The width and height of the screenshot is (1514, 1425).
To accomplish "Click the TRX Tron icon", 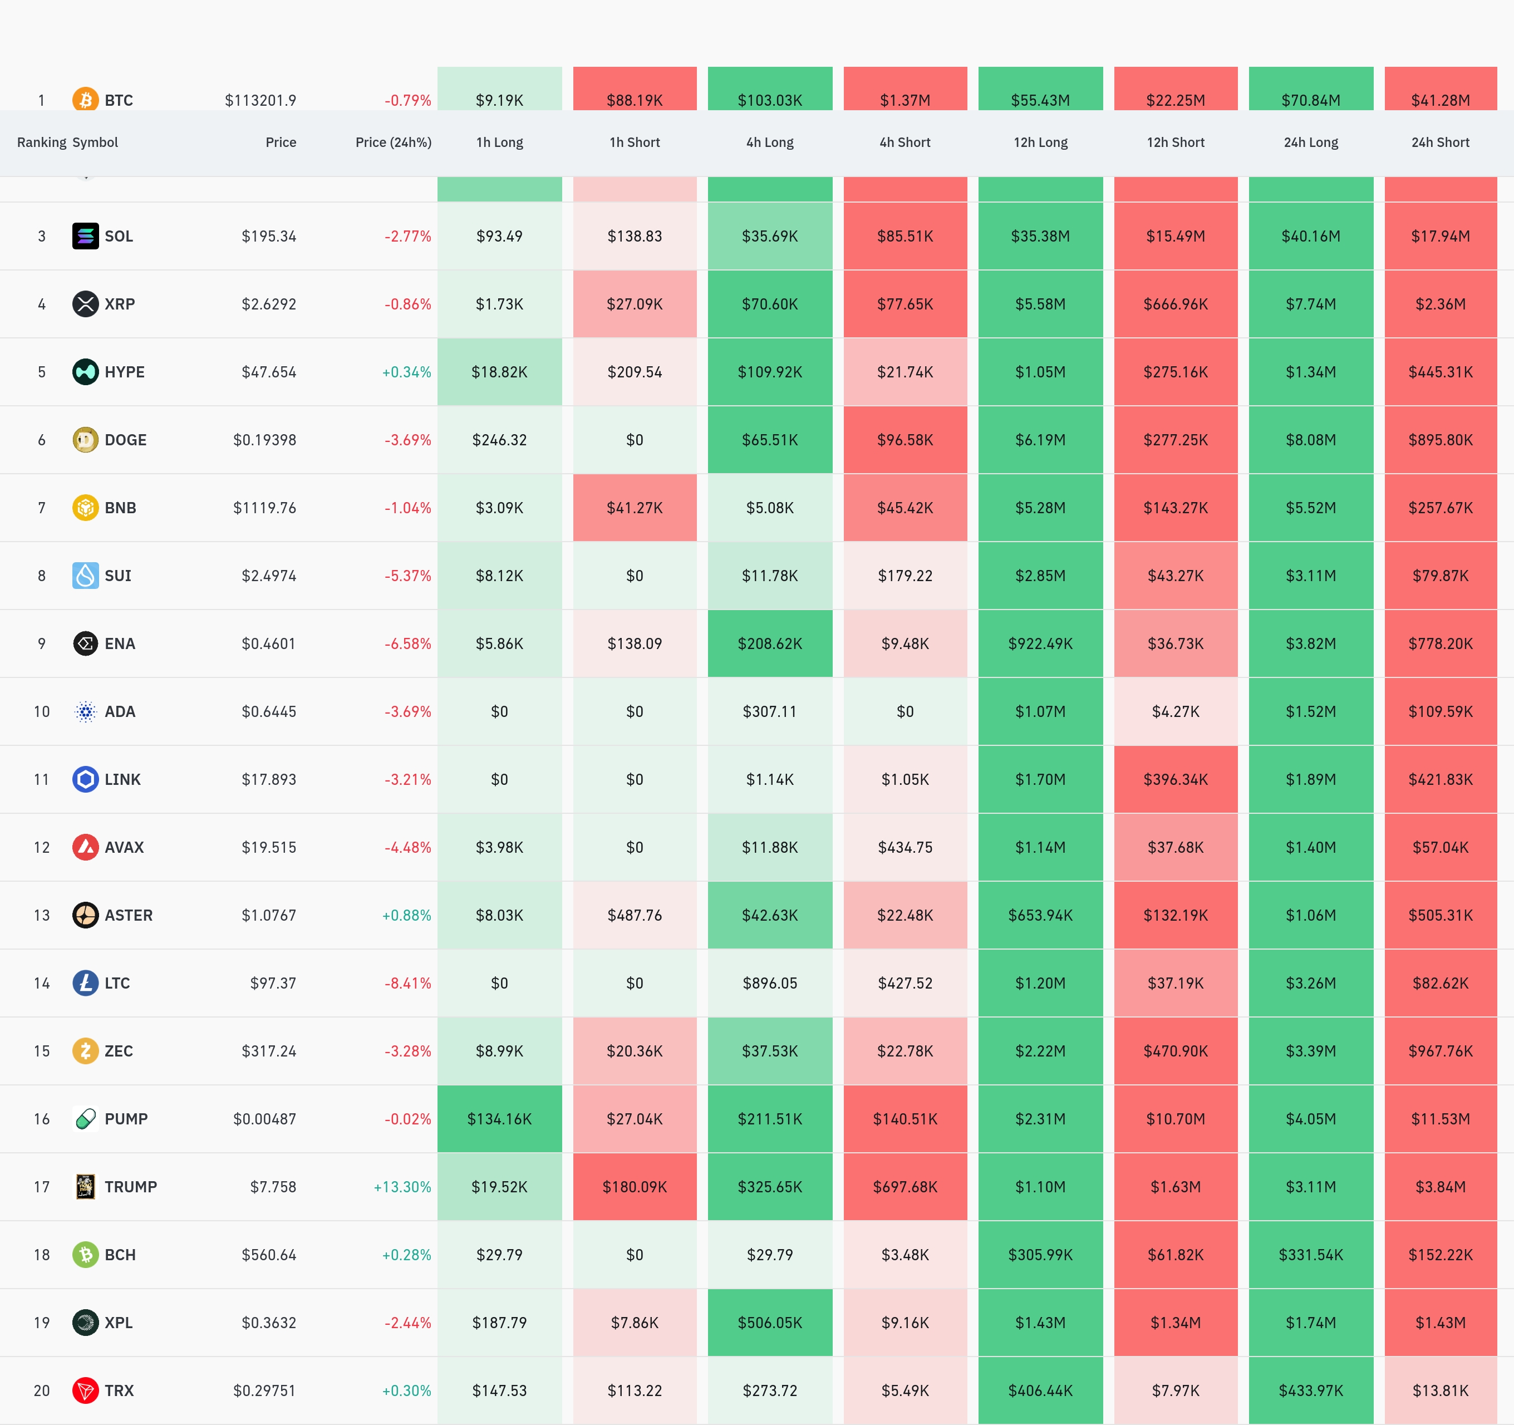I will click(x=85, y=1390).
